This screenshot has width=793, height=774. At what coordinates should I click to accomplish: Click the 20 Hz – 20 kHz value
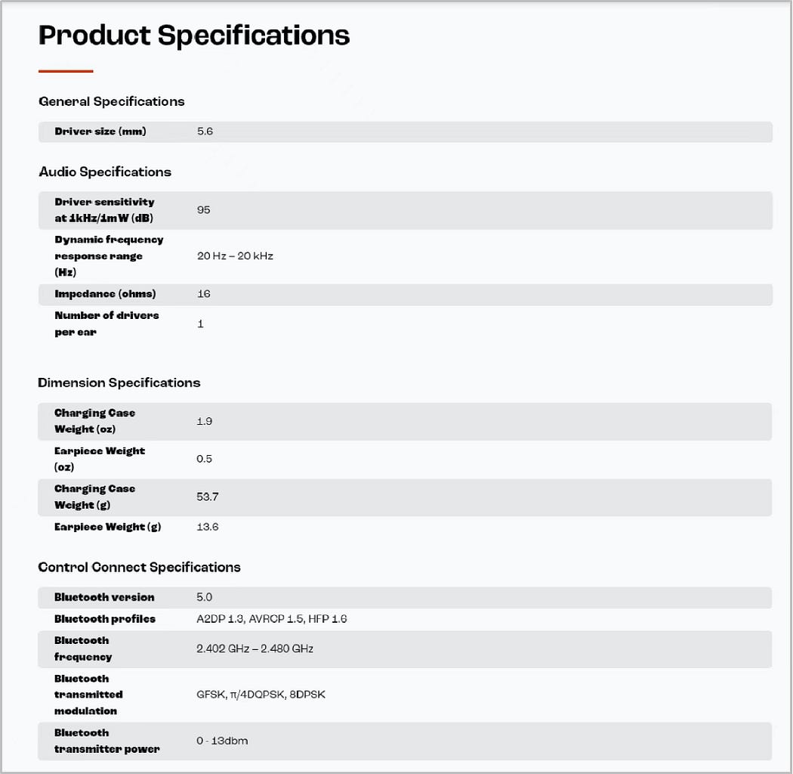pos(235,256)
